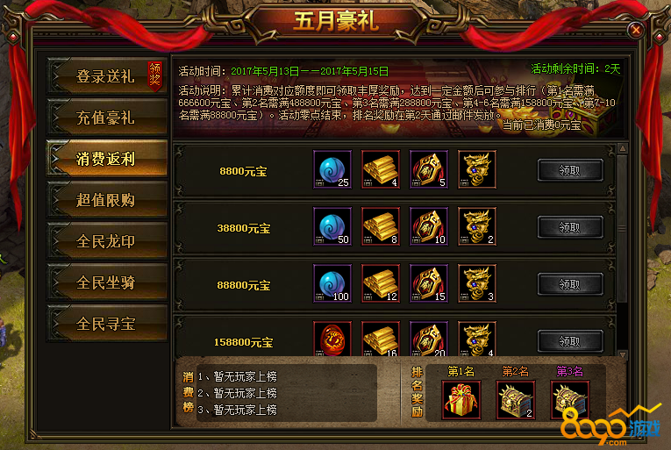671x450 pixels.
Task: Click the golden dragon icon in 8800元宝 row
Action: tap(477, 169)
